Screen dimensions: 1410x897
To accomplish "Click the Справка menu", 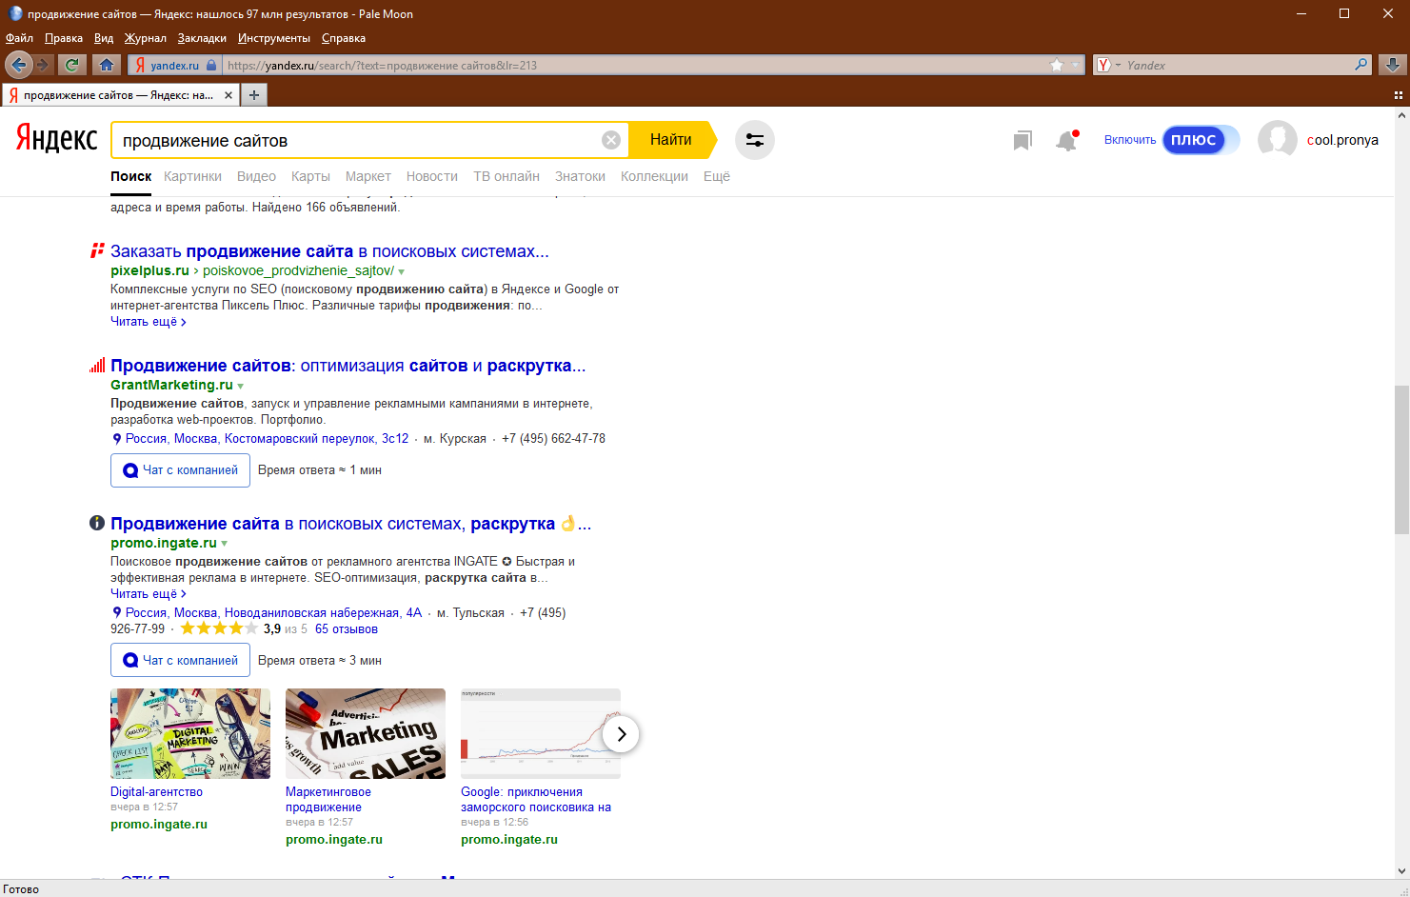I will (x=344, y=38).
